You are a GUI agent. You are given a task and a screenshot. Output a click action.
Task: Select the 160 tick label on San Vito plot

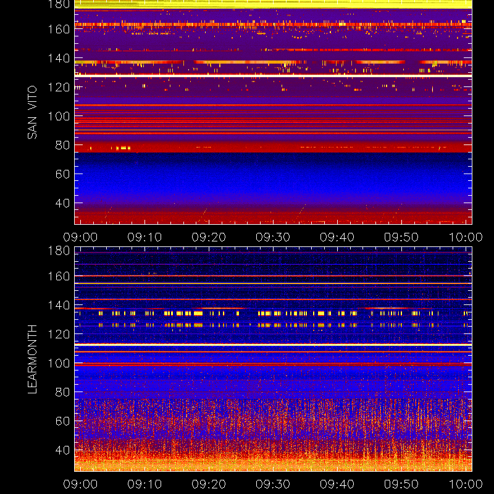pyautogui.click(x=59, y=29)
